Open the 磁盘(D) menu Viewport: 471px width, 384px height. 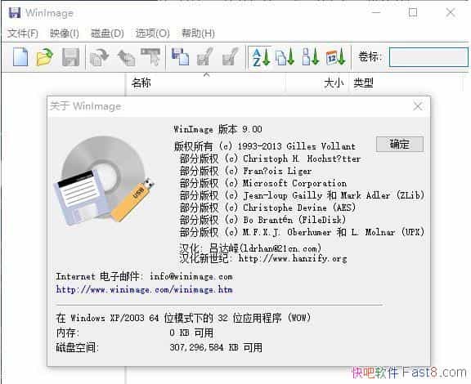click(107, 33)
